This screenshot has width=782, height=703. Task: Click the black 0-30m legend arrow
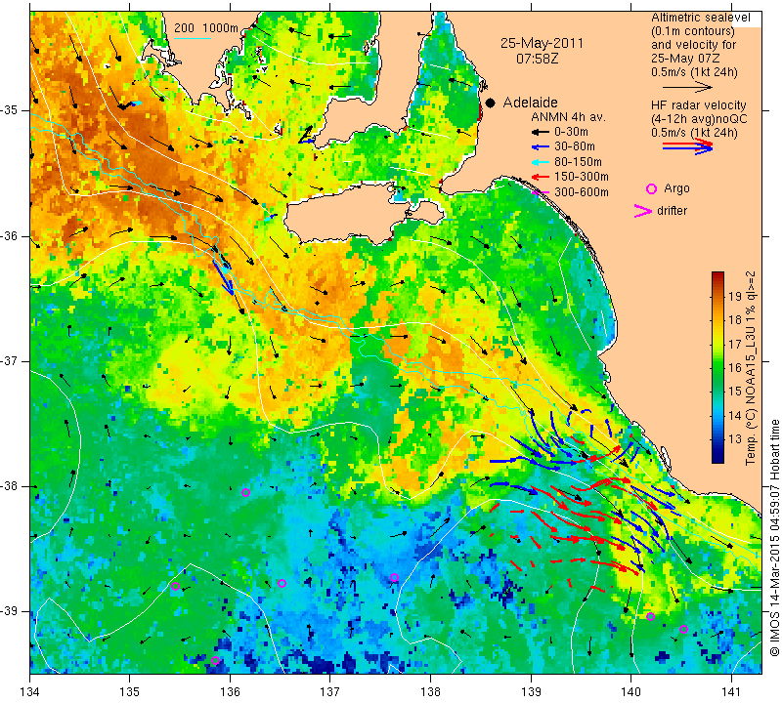(x=540, y=132)
